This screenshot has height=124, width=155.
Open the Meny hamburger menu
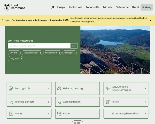[x=147, y=7]
